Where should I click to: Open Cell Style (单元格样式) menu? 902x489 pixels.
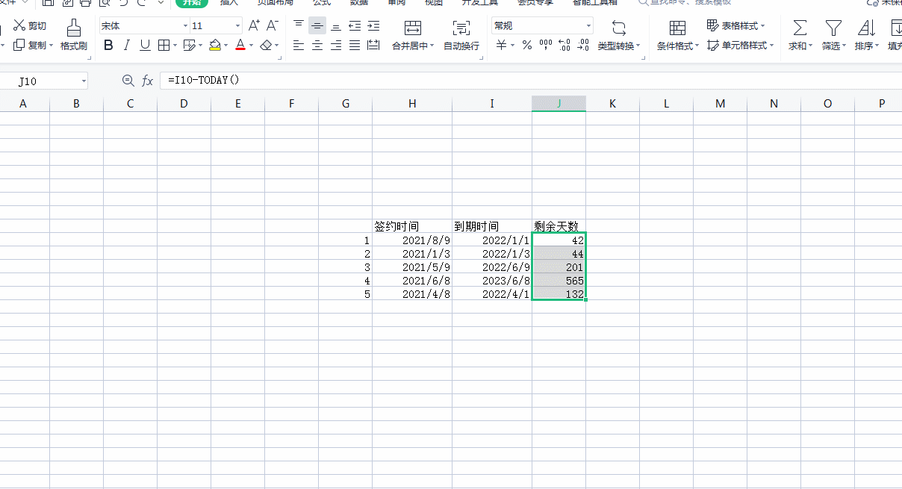tap(739, 46)
